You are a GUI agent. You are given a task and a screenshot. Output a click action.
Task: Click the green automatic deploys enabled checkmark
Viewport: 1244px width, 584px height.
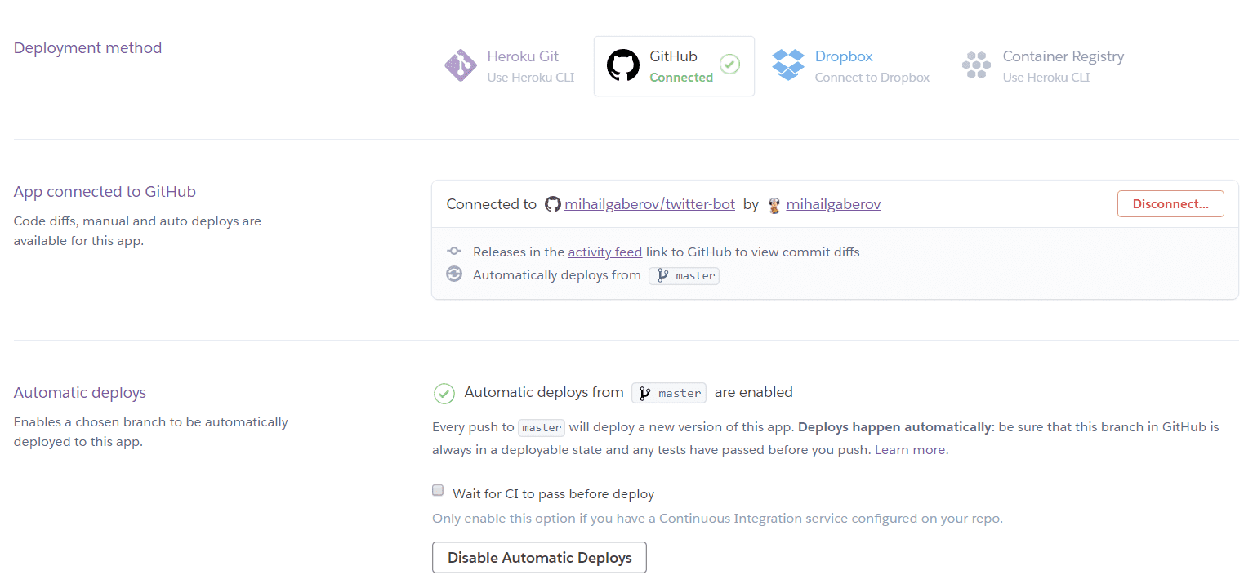pyautogui.click(x=444, y=394)
